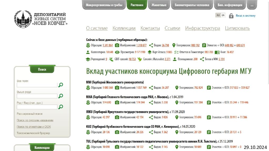Focus the Выше рода search field
This screenshot has height=151, width=269.
37,96
